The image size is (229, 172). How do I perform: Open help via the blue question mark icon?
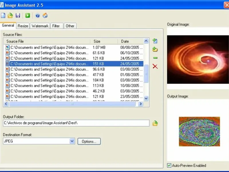[x=37, y=15]
